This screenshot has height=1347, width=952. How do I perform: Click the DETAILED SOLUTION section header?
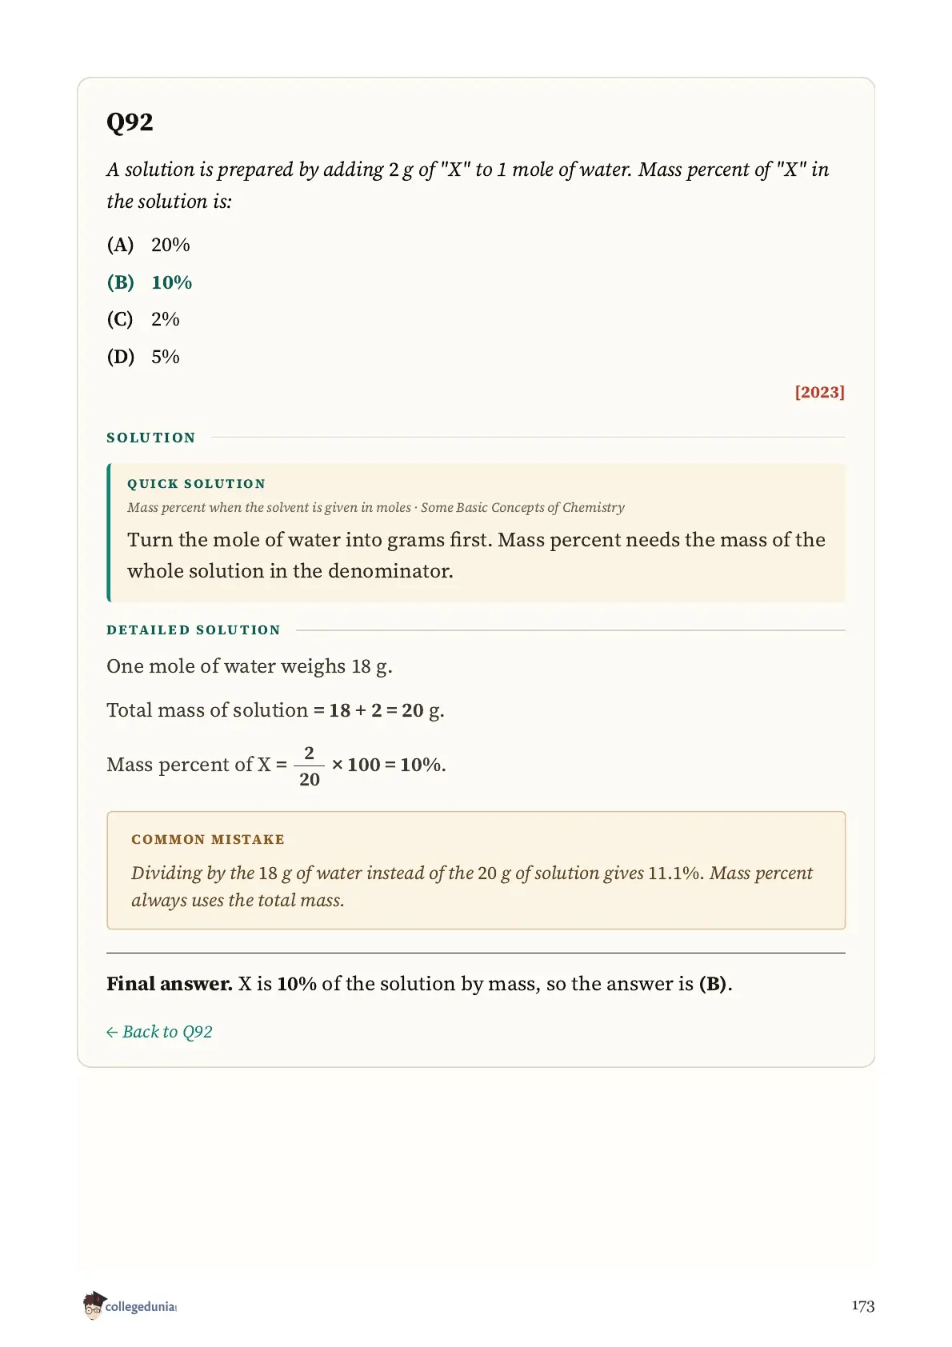(x=194, y=630)
